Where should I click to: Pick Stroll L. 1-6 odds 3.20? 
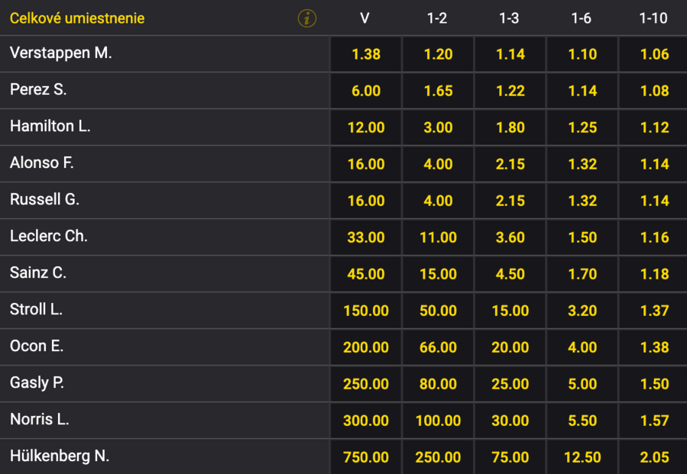(582, 311)
